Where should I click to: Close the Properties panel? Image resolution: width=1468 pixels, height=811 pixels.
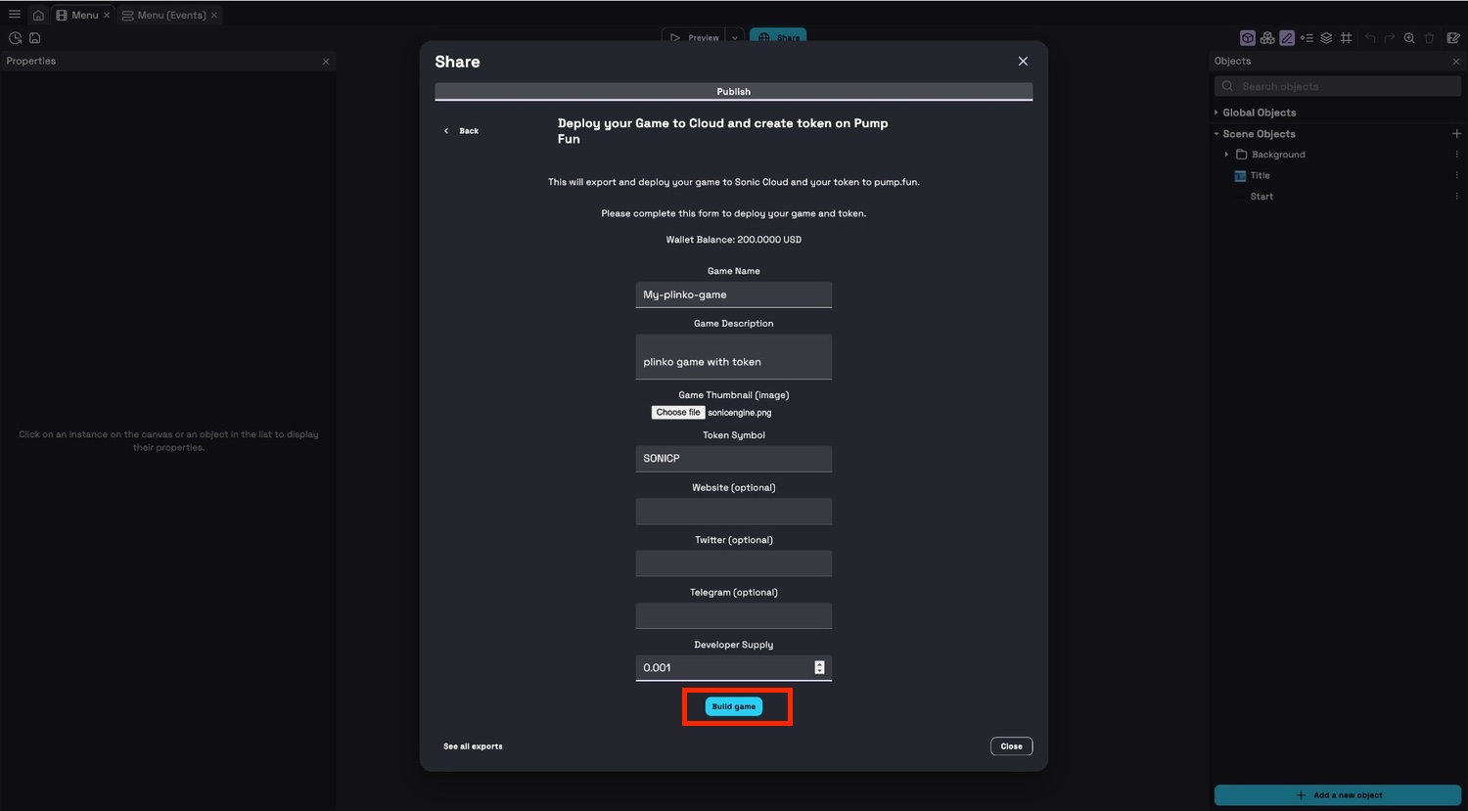pyautogui.click(x=326, y=62)
